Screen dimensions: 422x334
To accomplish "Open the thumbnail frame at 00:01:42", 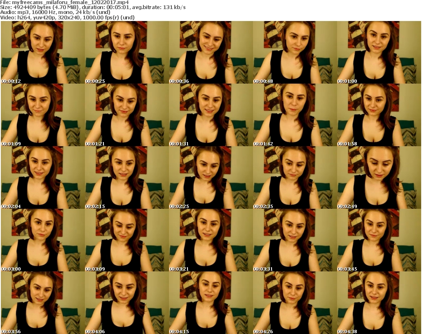I will pos(295,115).
